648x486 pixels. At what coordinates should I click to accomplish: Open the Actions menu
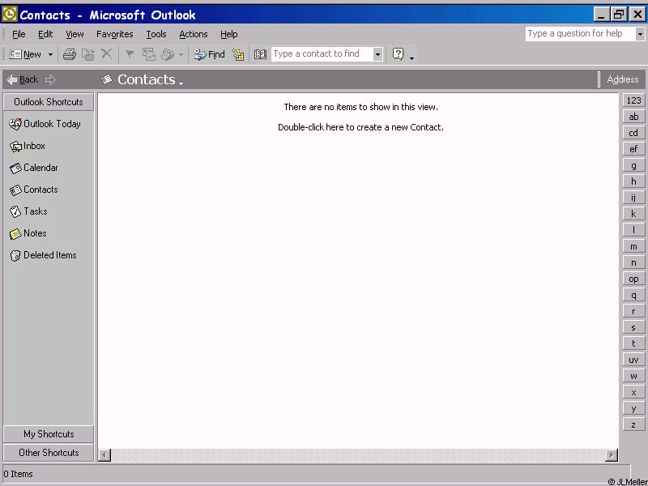pos(194,34)
